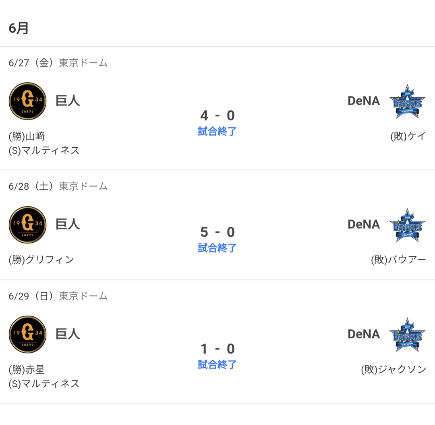435x425 pixels.
Task: Click the Giants logo in 6/27 game
Action: coord(27,101)
